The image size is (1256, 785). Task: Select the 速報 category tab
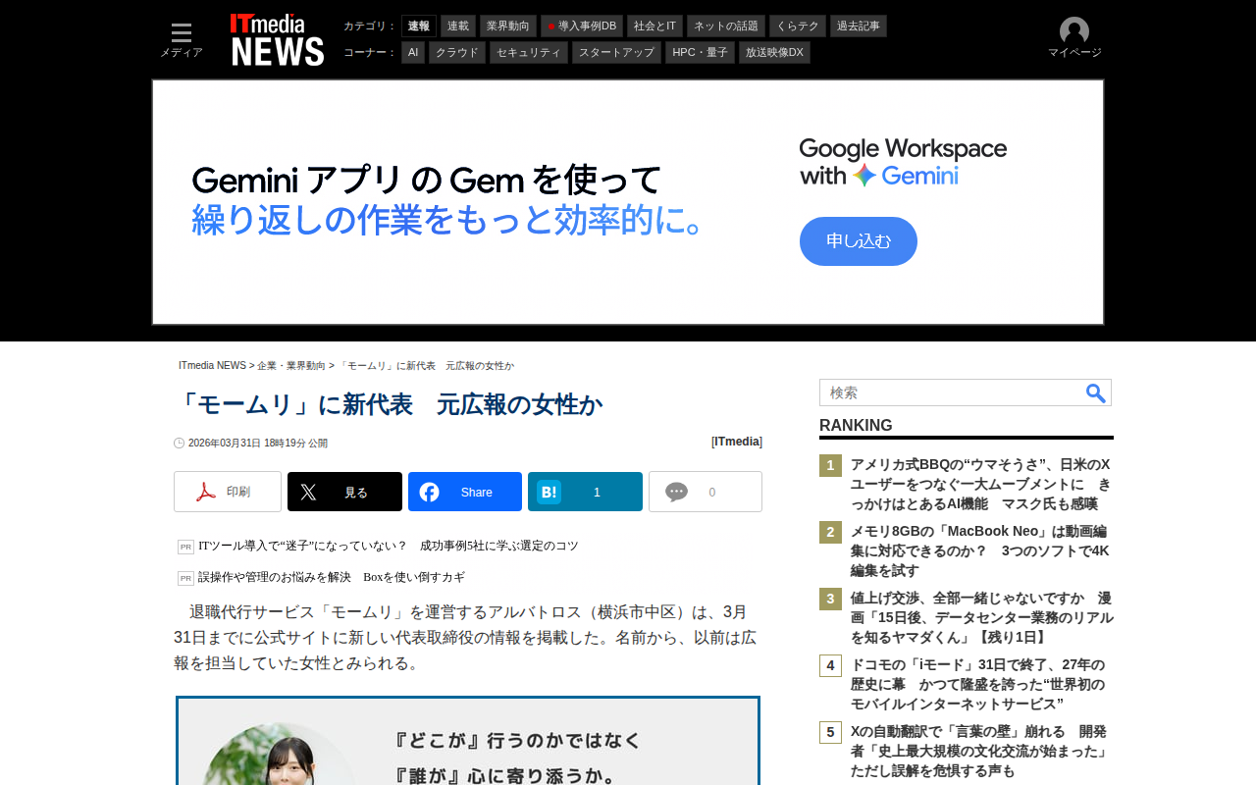click(x=419, y=26)
